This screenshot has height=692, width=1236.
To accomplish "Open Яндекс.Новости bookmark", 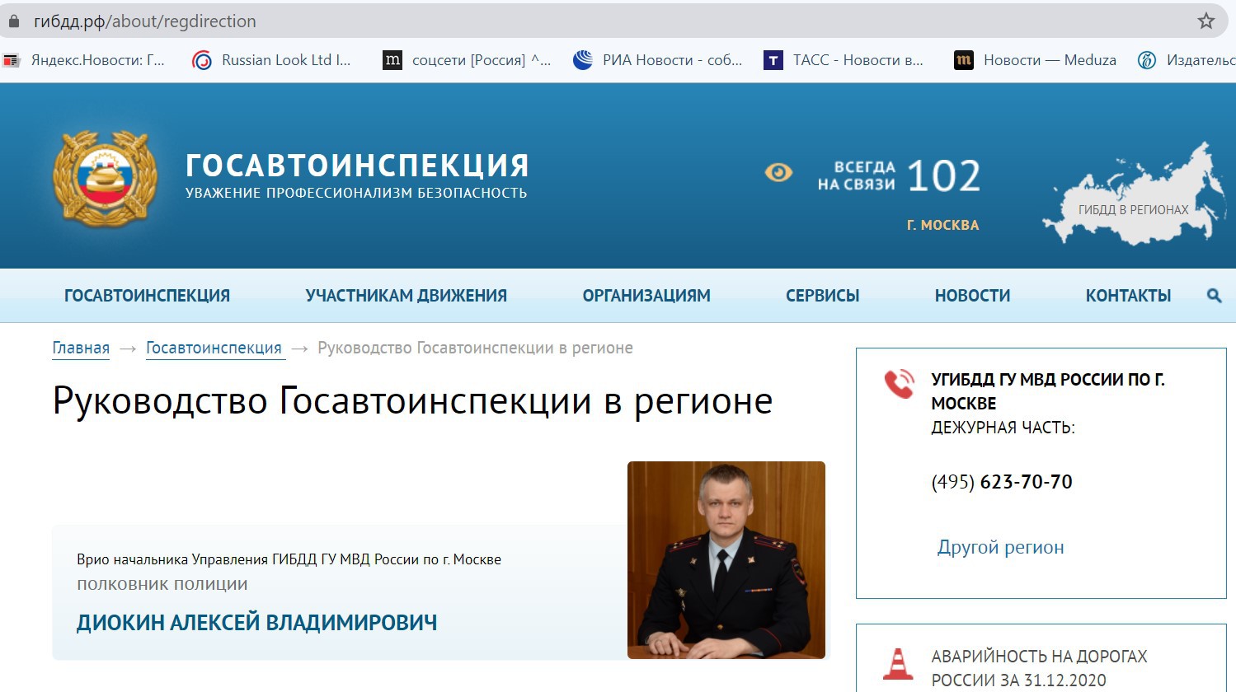I will click(x=84, y=60).
